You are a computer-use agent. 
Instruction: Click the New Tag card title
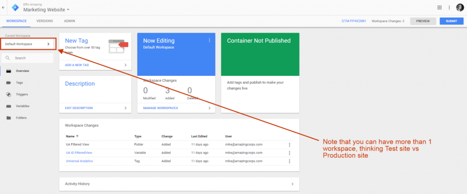76,40
